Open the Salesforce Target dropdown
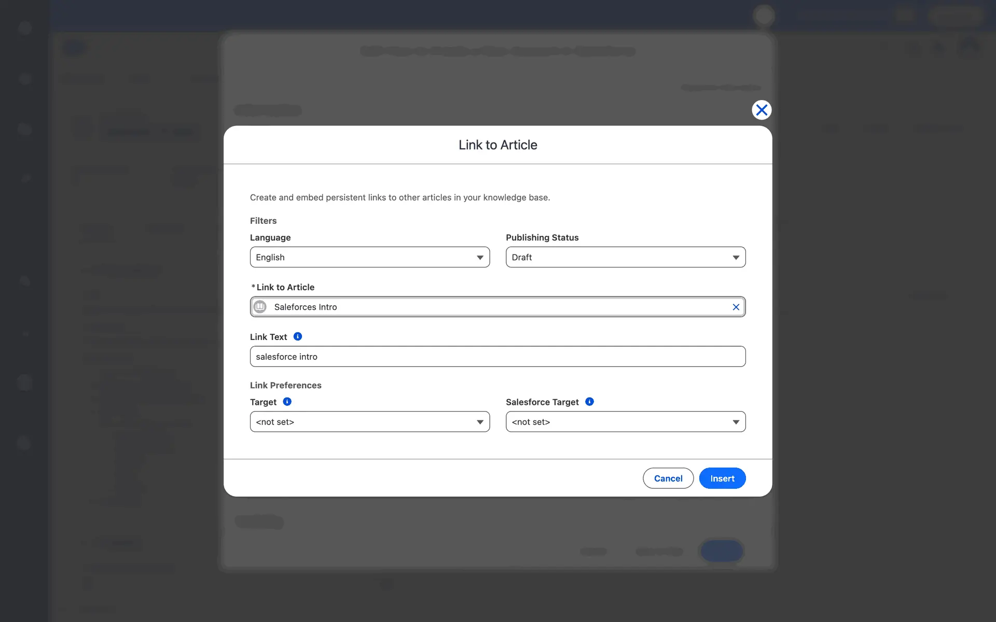Image resolution: width=996 pixels, height=622 pixels. tap(617, 422)
